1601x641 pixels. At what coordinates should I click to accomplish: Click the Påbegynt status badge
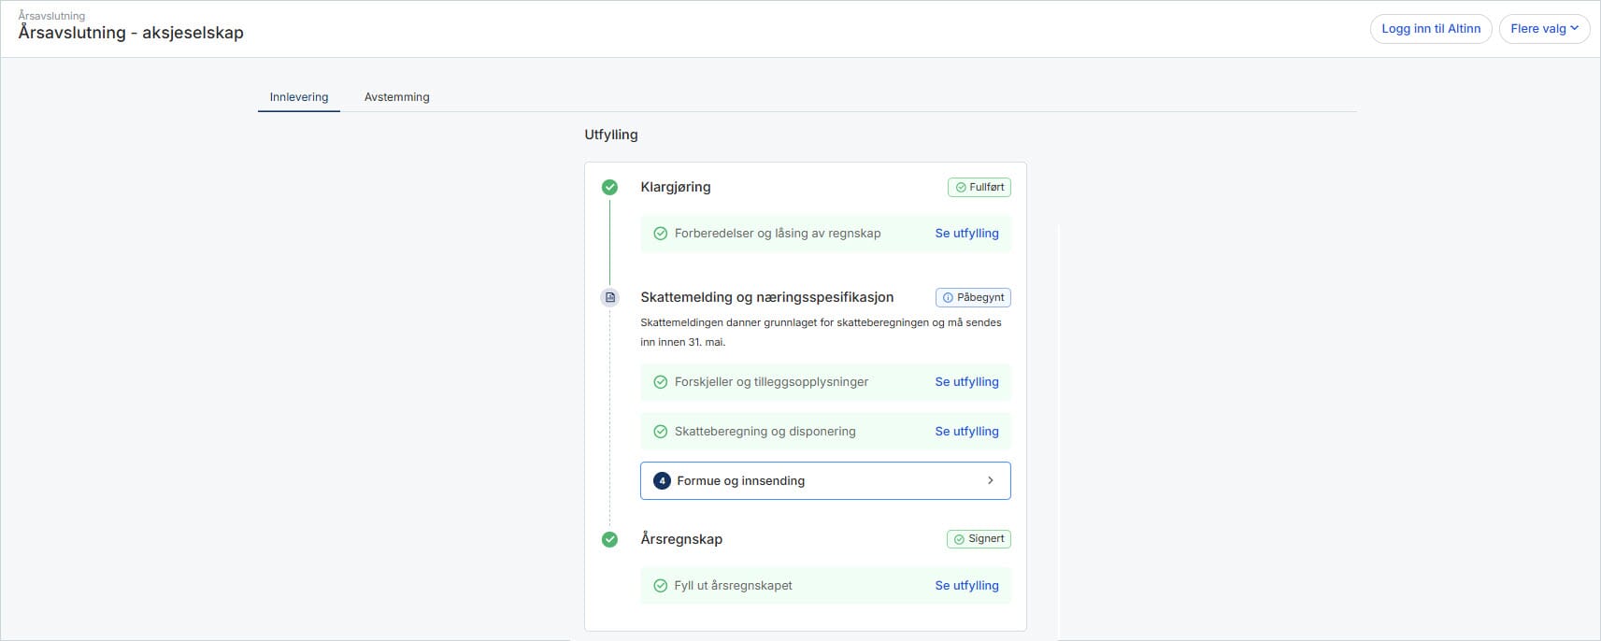point(973,298)
